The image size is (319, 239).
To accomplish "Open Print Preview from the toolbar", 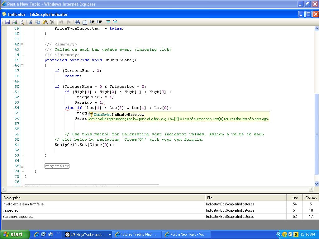I will click(x=21, y=22).
